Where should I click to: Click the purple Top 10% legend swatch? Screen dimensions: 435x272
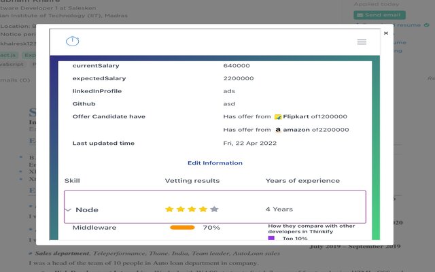[x=271, y=238]
